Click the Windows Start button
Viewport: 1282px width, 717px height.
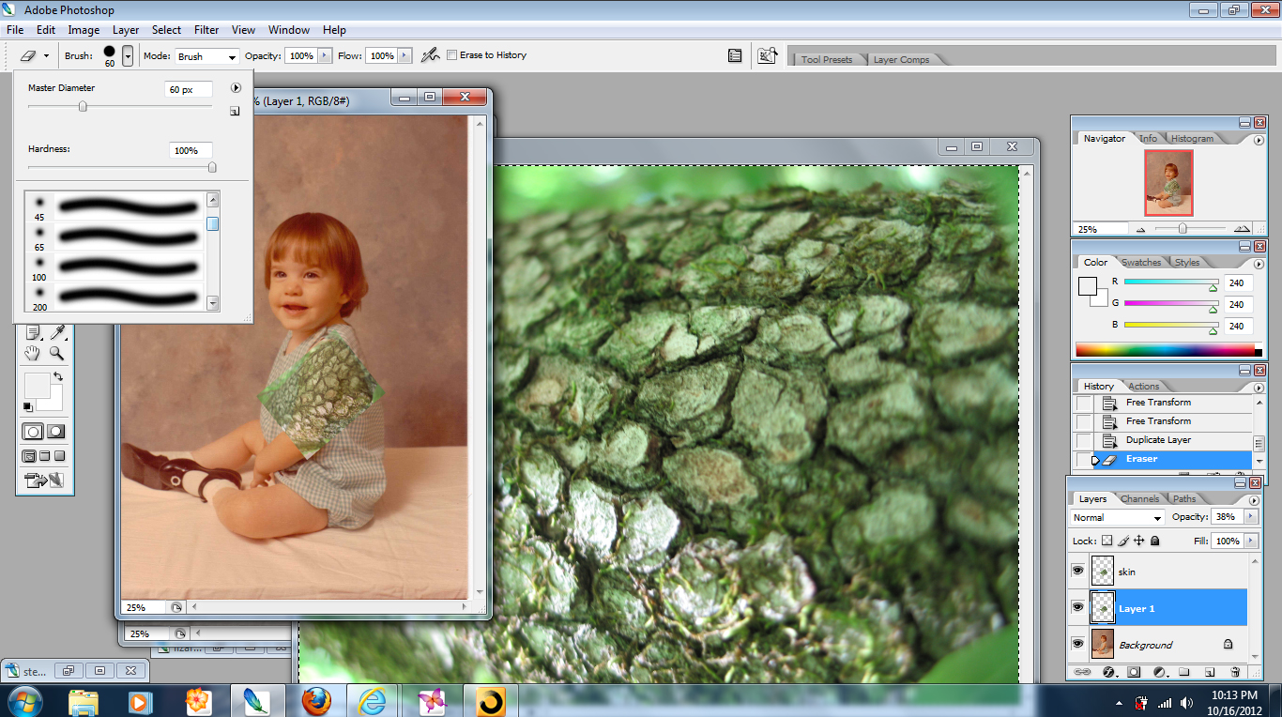click(23, 700)
